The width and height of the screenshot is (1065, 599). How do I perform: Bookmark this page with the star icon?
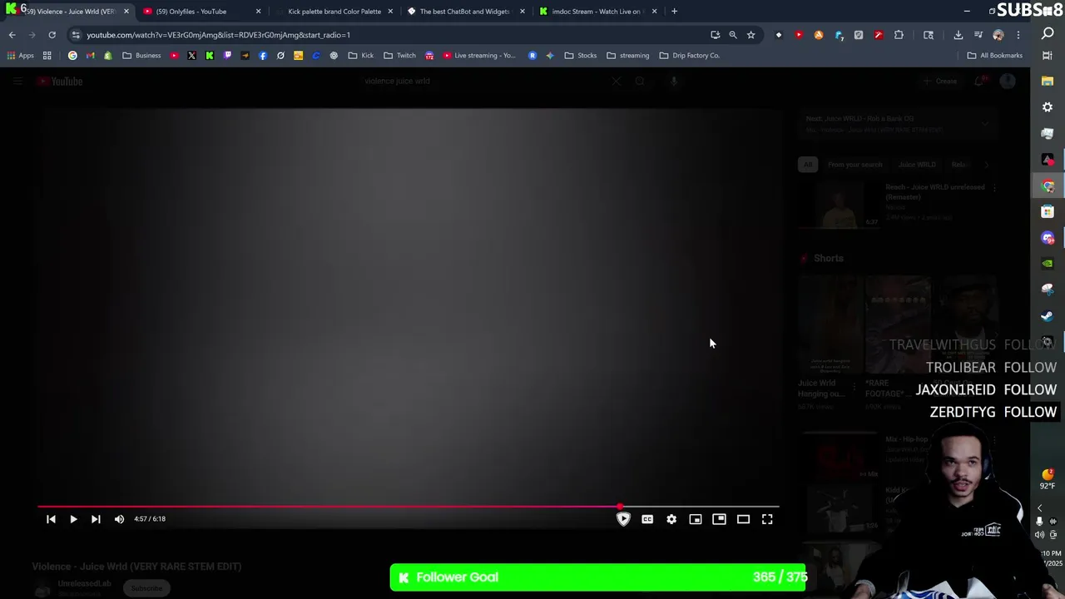point(750,35)
